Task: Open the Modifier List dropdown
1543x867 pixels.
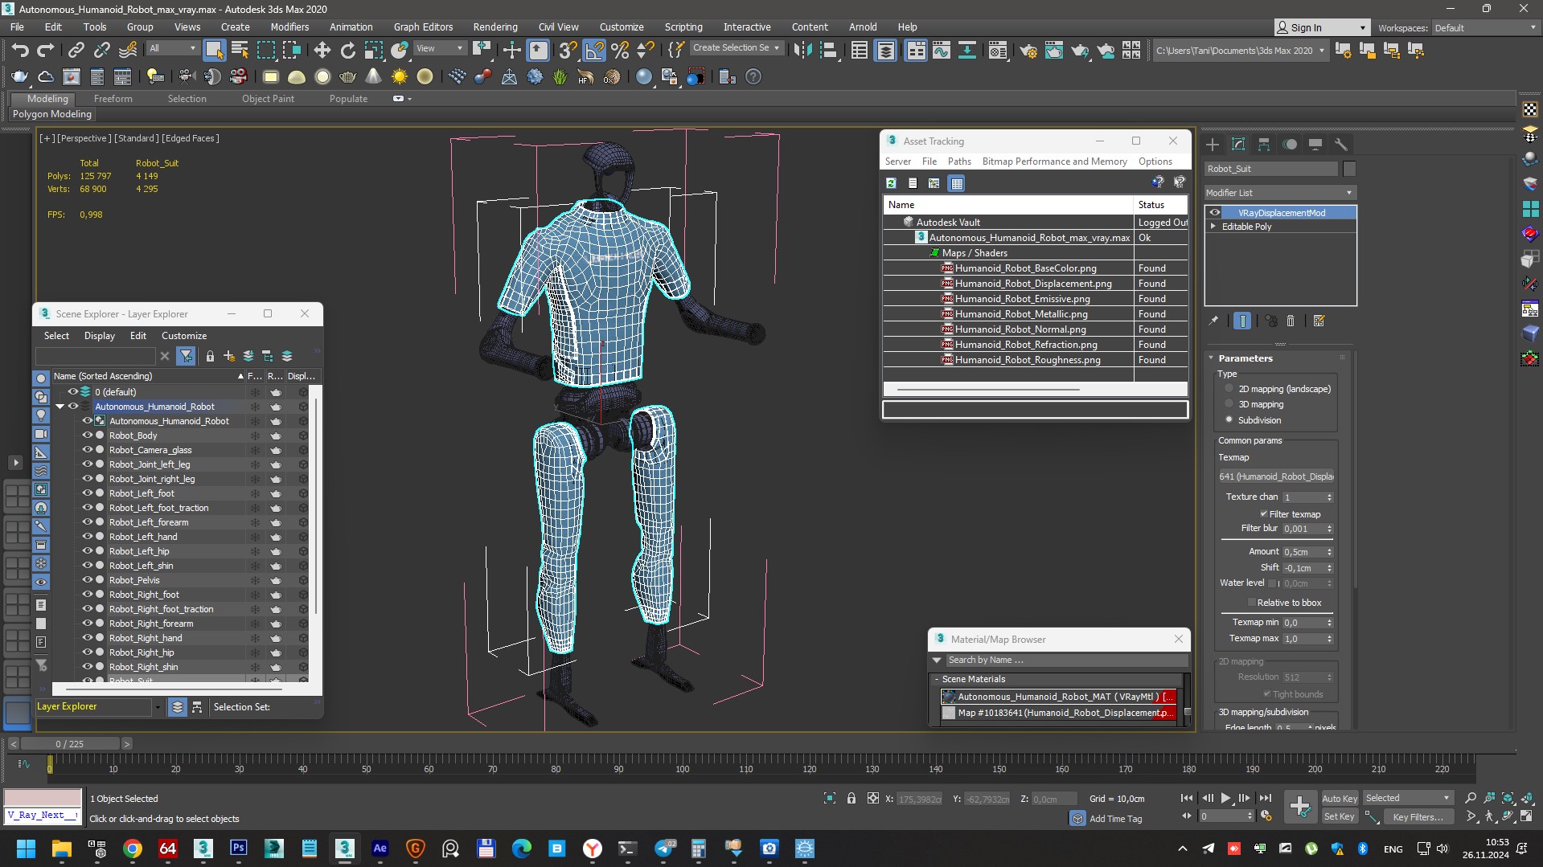Action: 1280,193
